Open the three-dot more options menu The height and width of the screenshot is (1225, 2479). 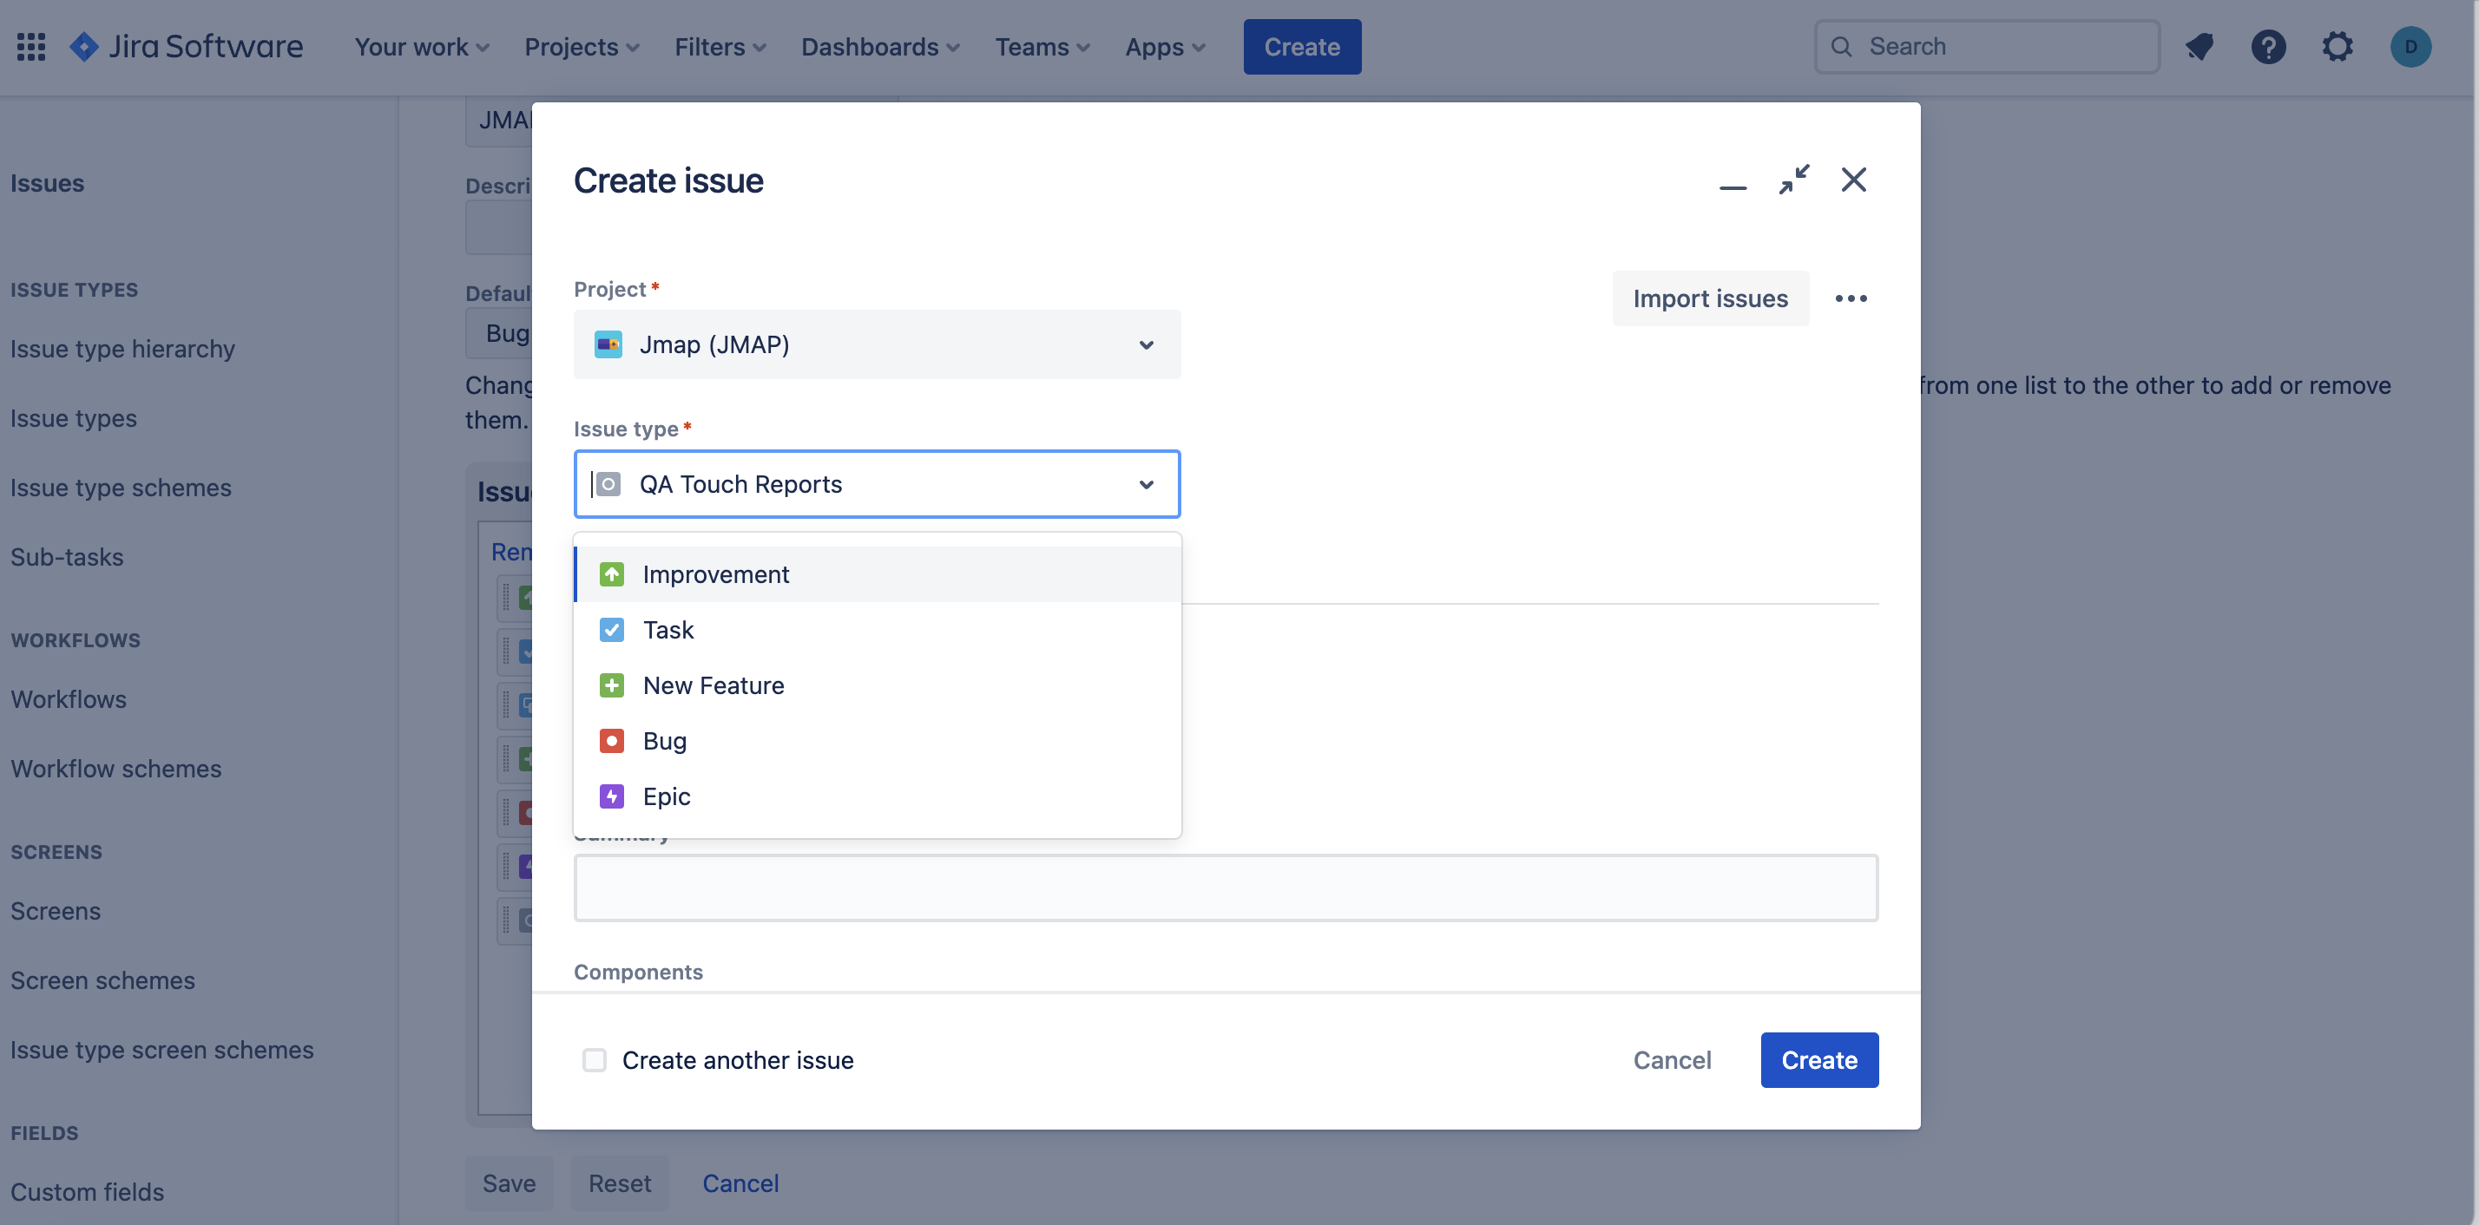pyautogui.click(x=1851, y=298)
